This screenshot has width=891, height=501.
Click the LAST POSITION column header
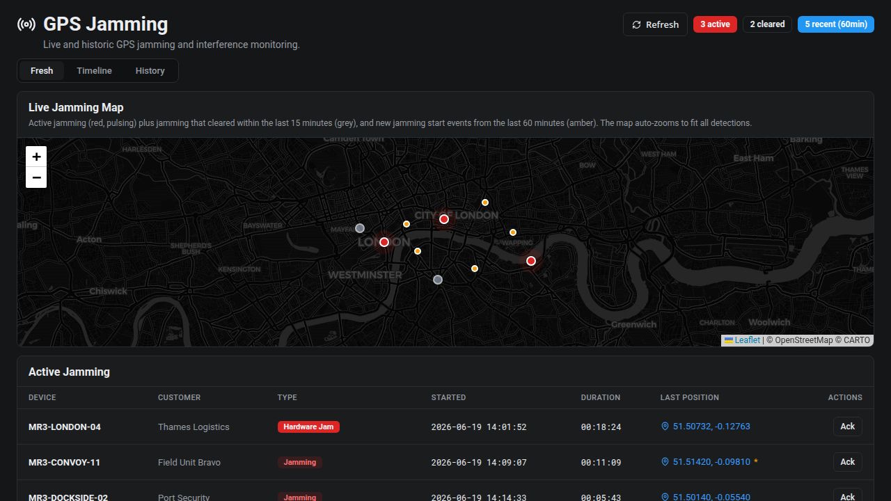pyautogui.click(x=690, y=397)
